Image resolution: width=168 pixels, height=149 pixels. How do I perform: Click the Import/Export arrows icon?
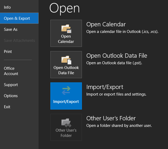pyautogui.click(x=66, y=91)
